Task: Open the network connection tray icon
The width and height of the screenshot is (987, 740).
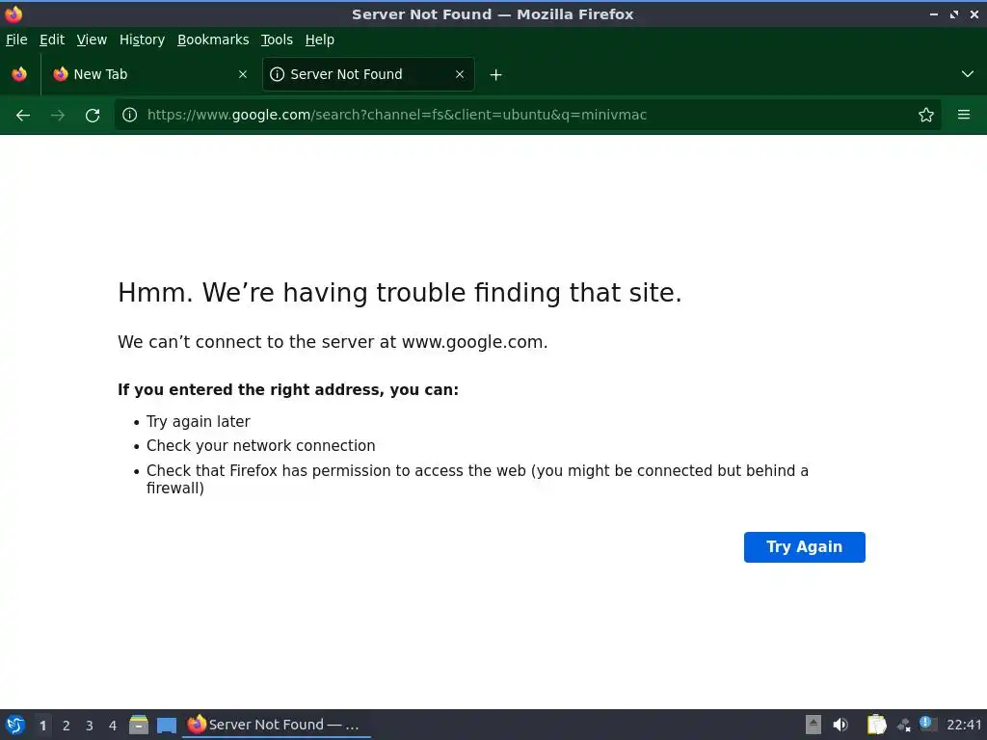Action: 904,725
